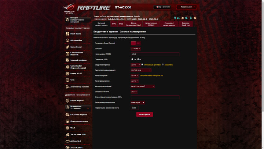Click the ASUS SSID link in header
264x149 pixels.
click(134, 19)
